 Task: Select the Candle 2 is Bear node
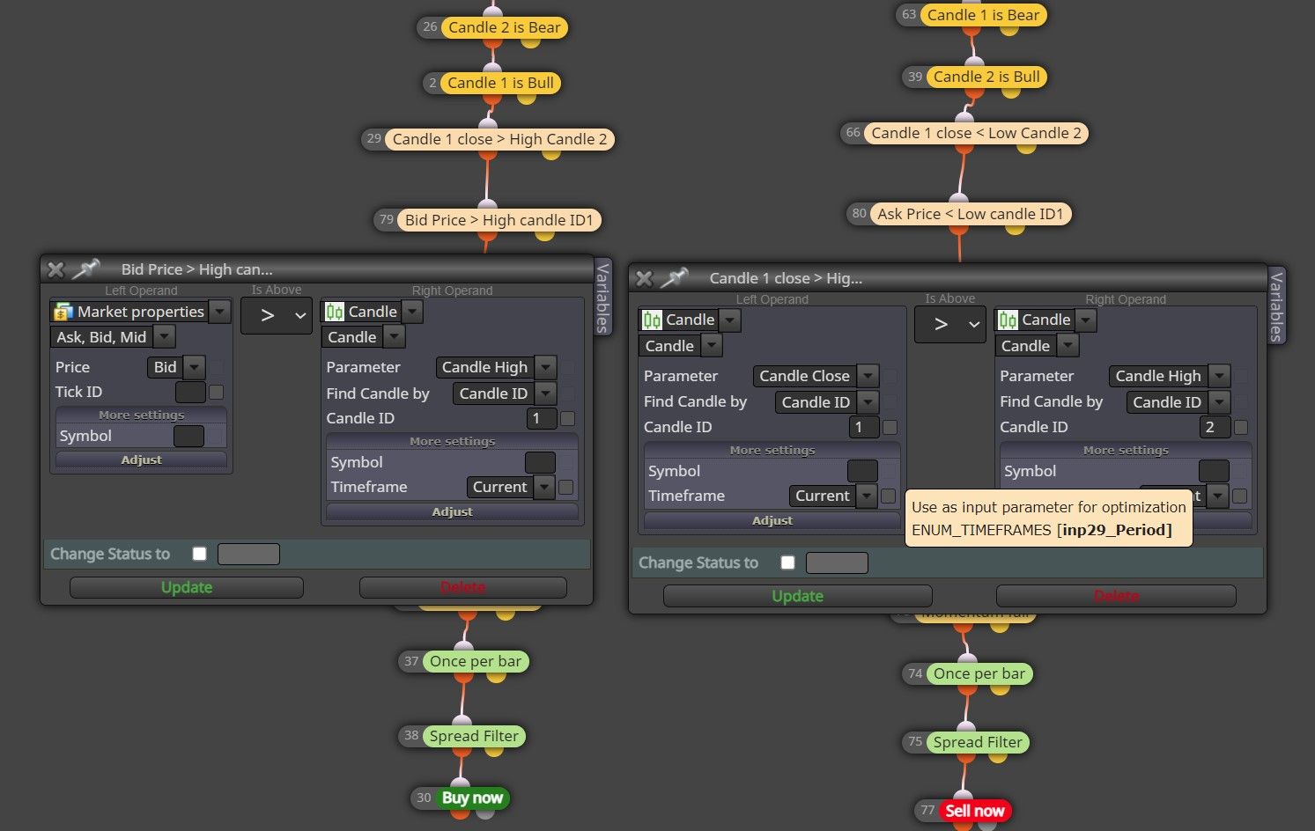504,27
